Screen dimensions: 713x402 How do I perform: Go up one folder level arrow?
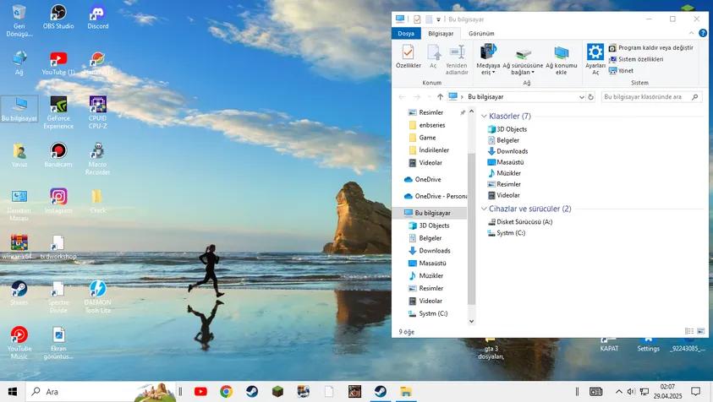[440, 97]
